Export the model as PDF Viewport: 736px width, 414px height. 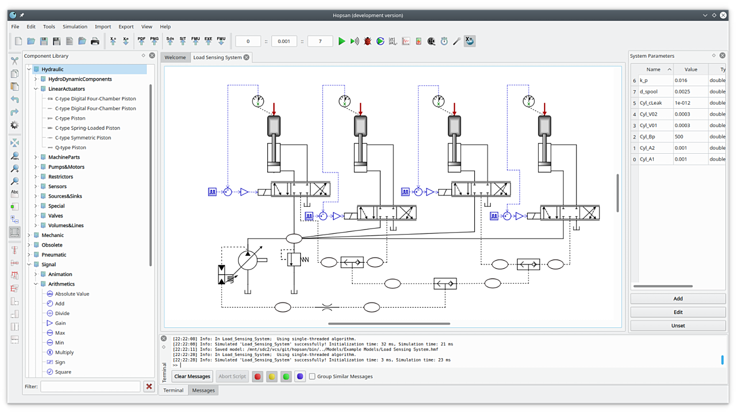coord(141,41)
